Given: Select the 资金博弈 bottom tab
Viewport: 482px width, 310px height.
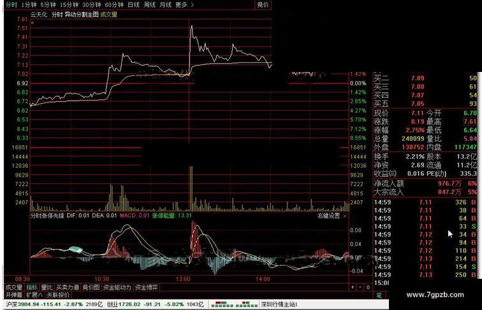Looking at the screenshot, I should (x=147, y=287).
